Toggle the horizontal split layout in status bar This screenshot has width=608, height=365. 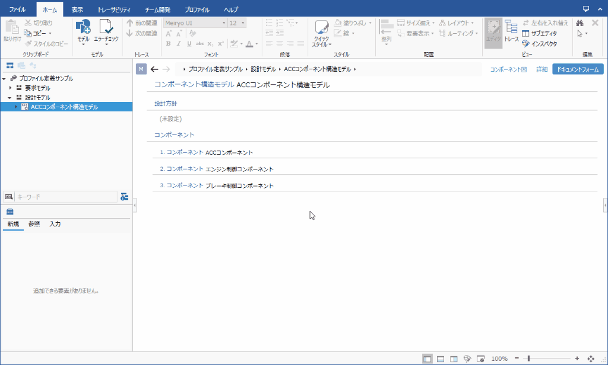[x=441, y=358]
